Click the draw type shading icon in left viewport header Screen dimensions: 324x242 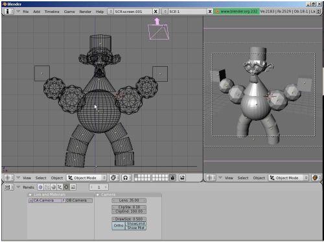pos(113,178)
